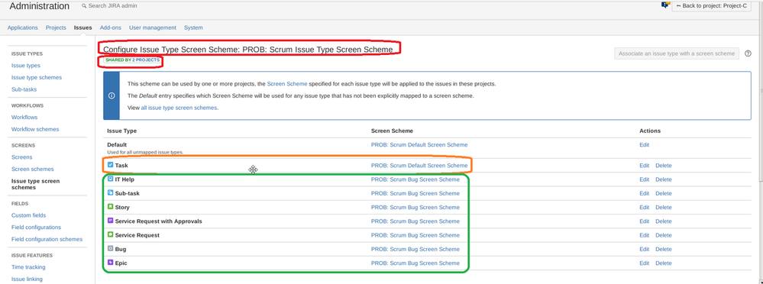The image size is (763, 284).
Task: Open the Screens sidebar link
Action: point(22,157)
